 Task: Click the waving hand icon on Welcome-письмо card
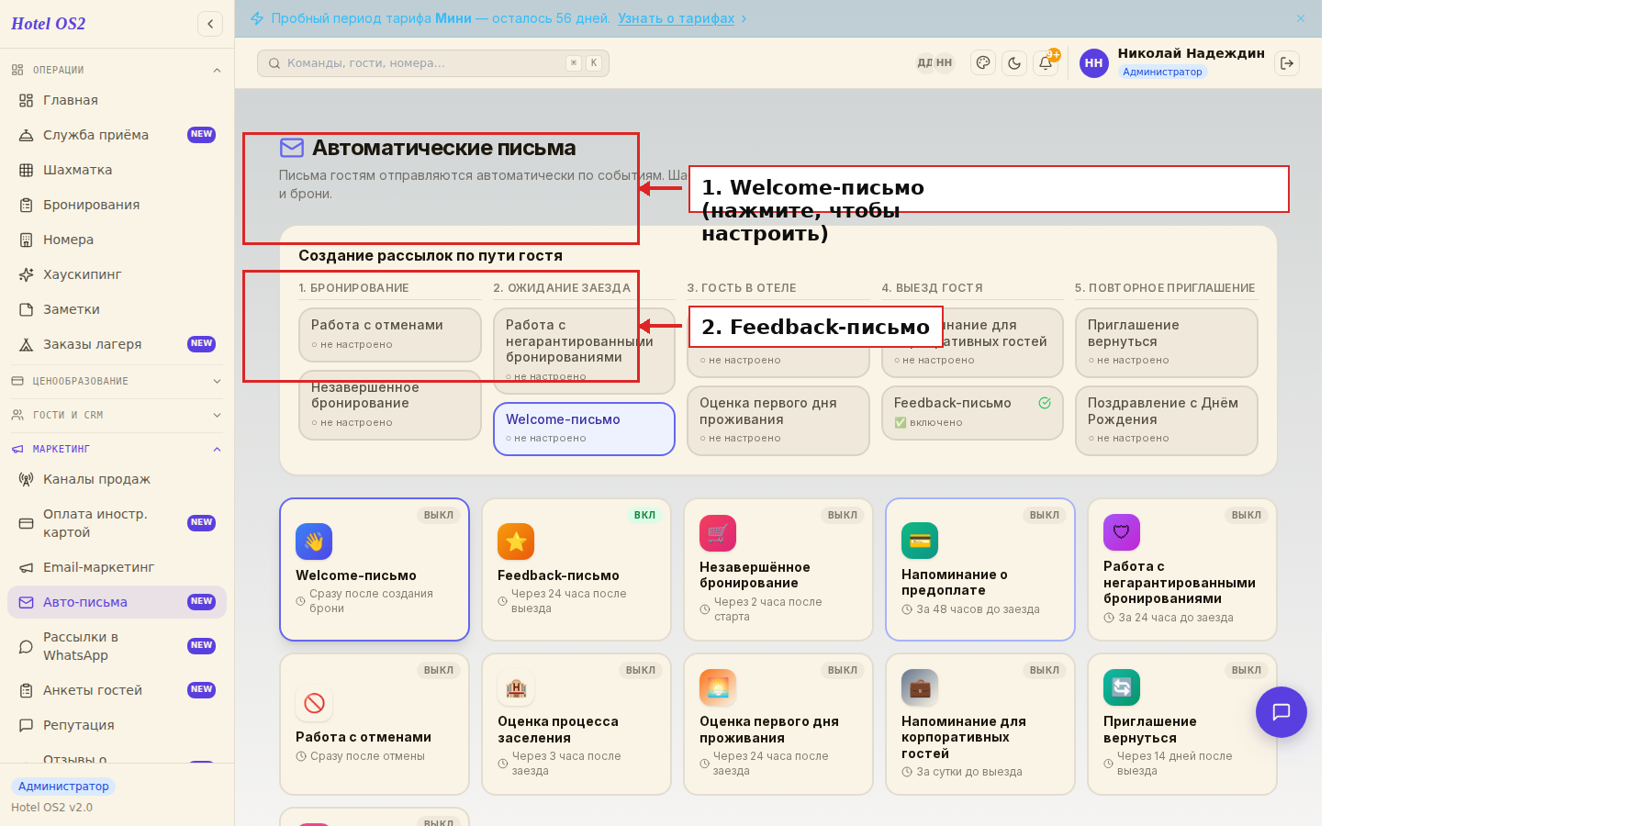(x=314, y=541)
